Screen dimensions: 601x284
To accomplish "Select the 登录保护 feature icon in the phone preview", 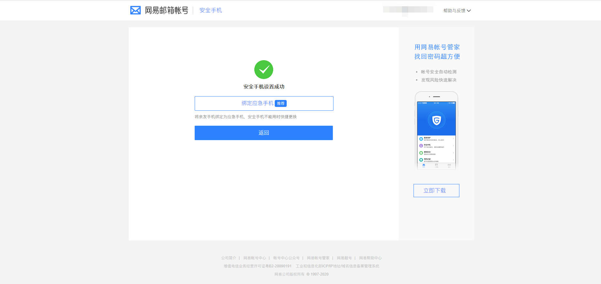I will pyautogui.click(x=421, y=139).
